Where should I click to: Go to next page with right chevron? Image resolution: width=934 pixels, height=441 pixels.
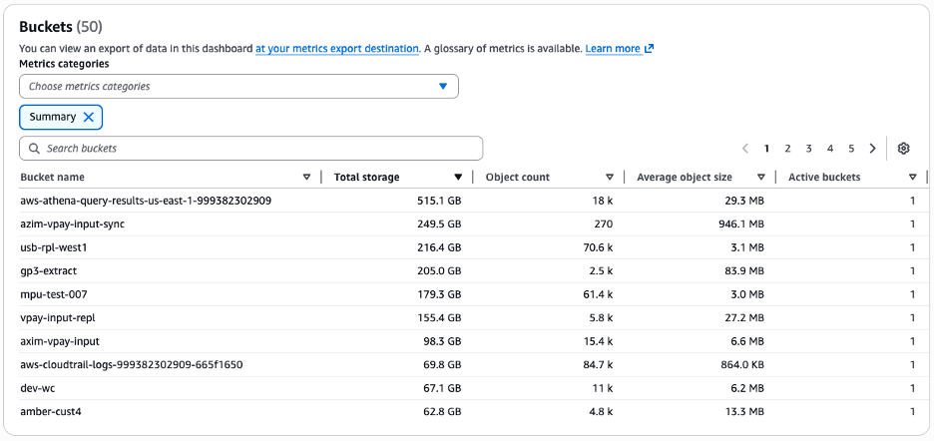click(873, 149)
